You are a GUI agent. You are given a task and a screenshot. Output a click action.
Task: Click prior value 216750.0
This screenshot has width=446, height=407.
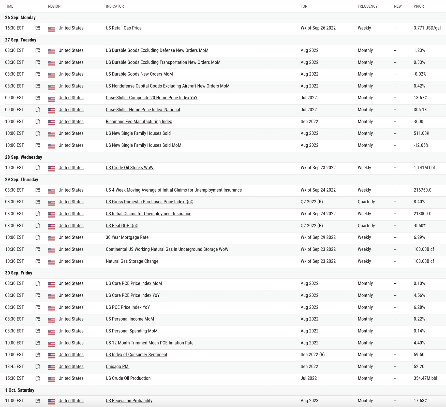(423, 190)
